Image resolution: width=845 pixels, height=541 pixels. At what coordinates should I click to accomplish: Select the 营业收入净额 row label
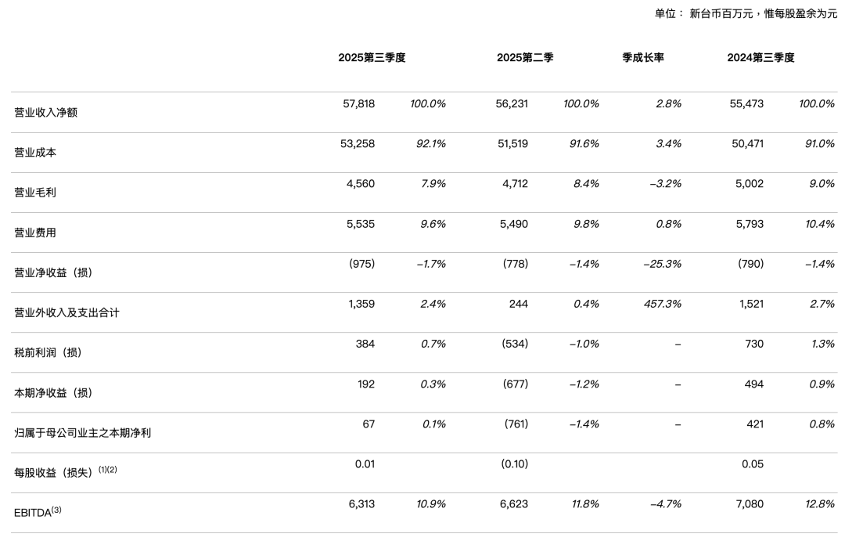[46, 113]
